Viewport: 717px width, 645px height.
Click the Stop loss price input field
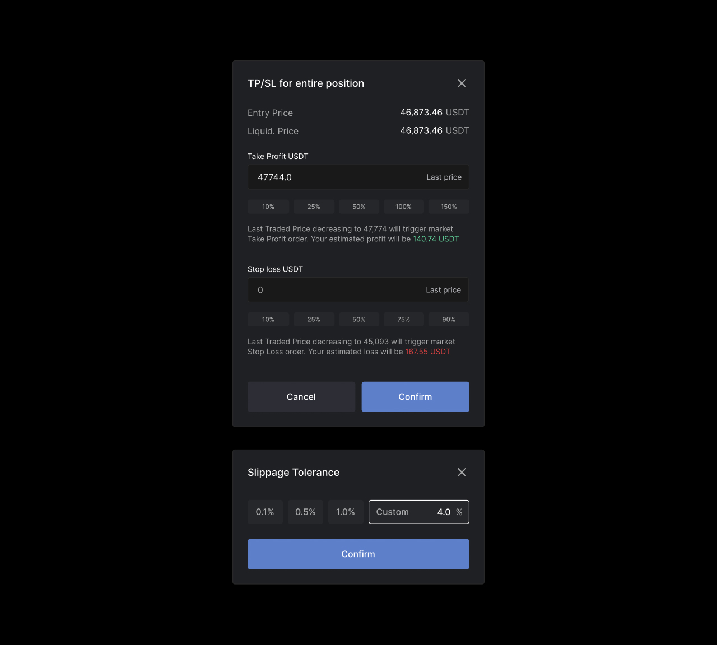click(x=336, y=289)
